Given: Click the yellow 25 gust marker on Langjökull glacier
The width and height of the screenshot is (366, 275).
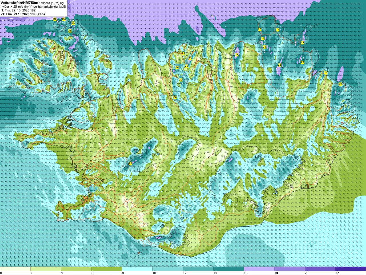Looking at the screenshot, I should pos(130,163).
